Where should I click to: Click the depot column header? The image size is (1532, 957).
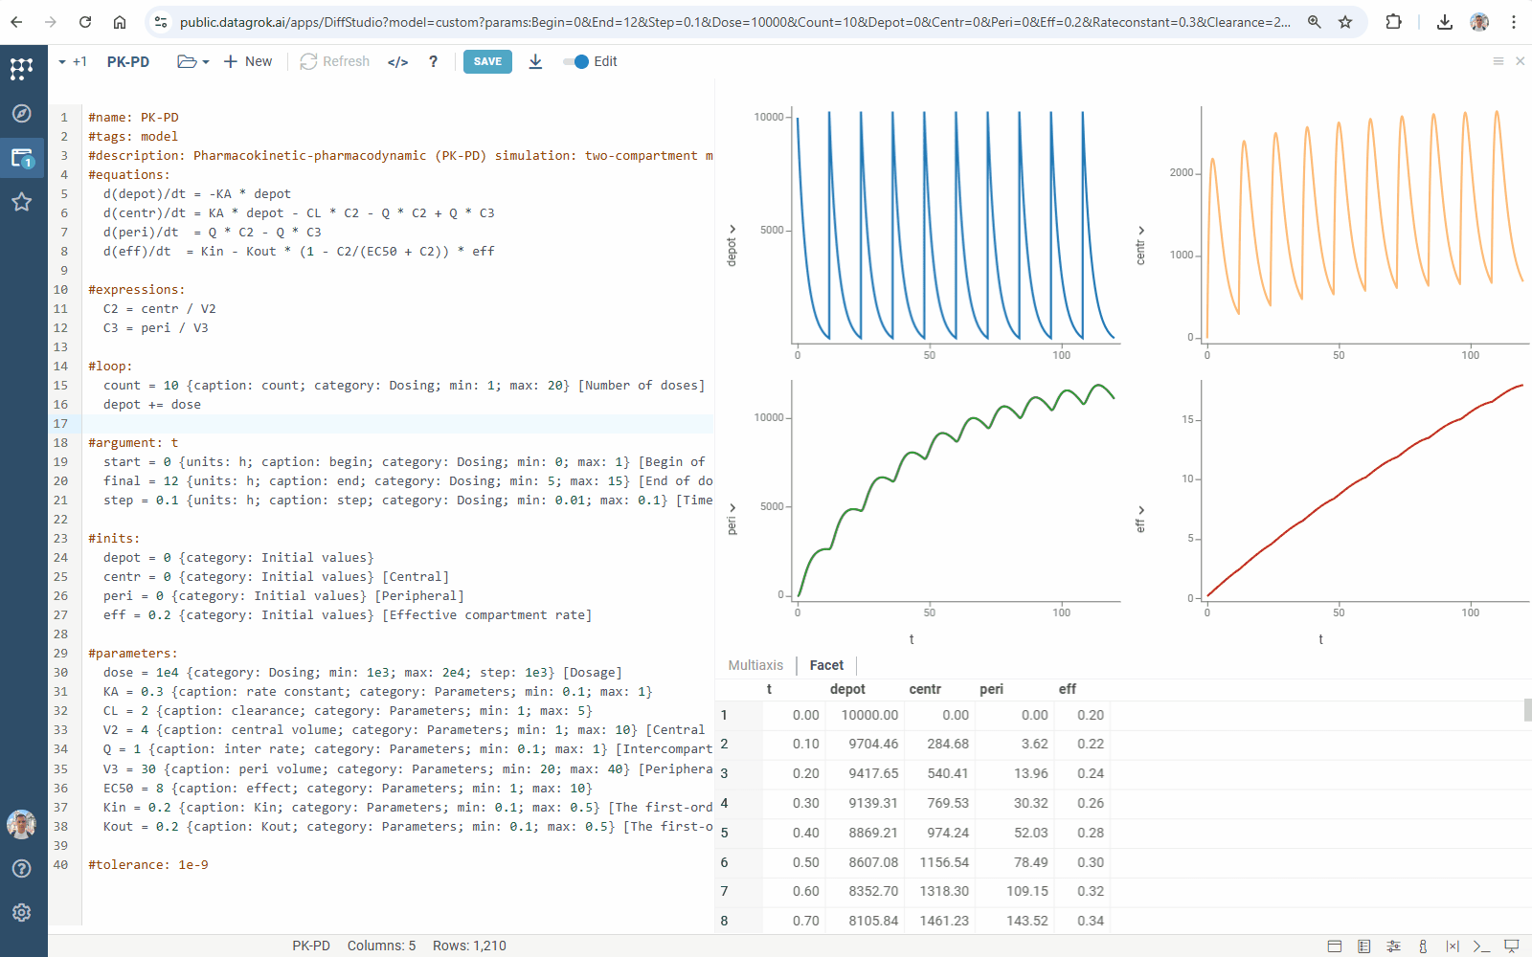[x=847, y=689]
